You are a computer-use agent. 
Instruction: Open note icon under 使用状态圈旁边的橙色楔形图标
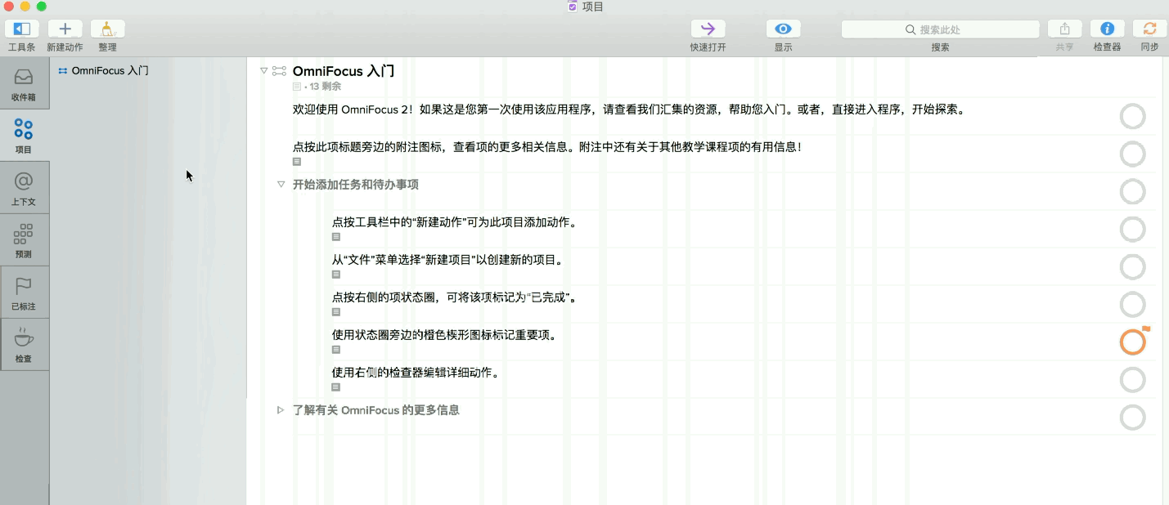336,350
